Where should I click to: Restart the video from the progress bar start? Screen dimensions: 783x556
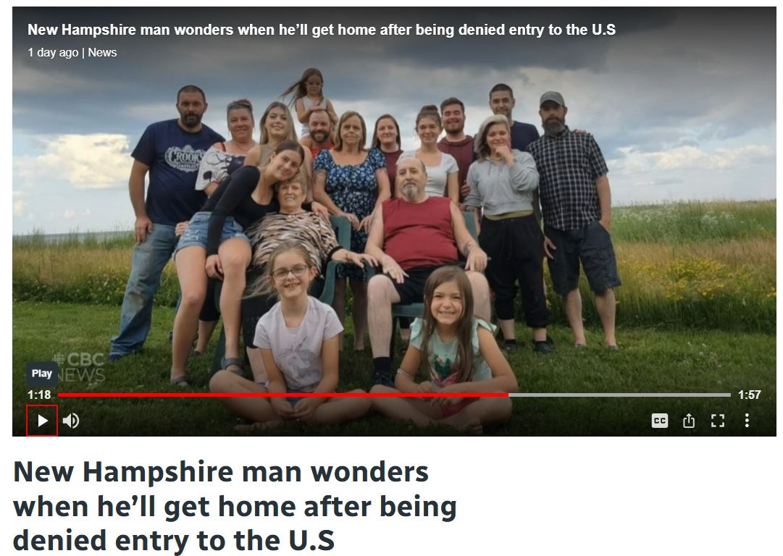[59, 395]
